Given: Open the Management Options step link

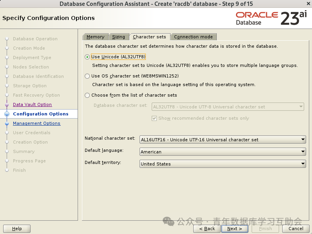Looking at the screenshot, I should (x=36, y=123).
